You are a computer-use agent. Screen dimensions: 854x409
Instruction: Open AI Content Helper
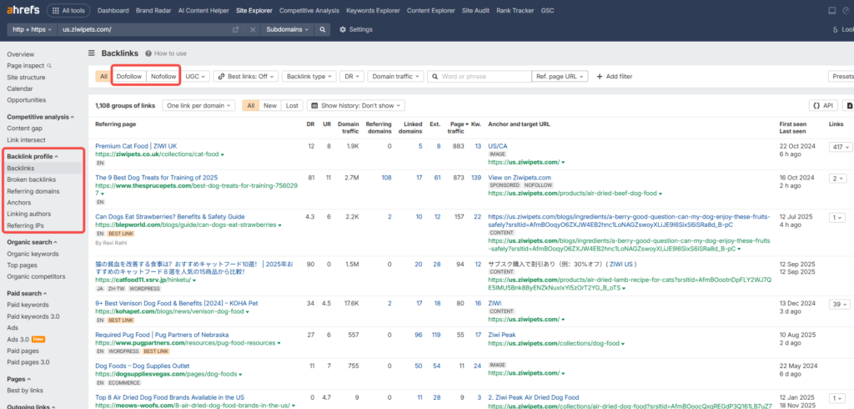(203, 10)
